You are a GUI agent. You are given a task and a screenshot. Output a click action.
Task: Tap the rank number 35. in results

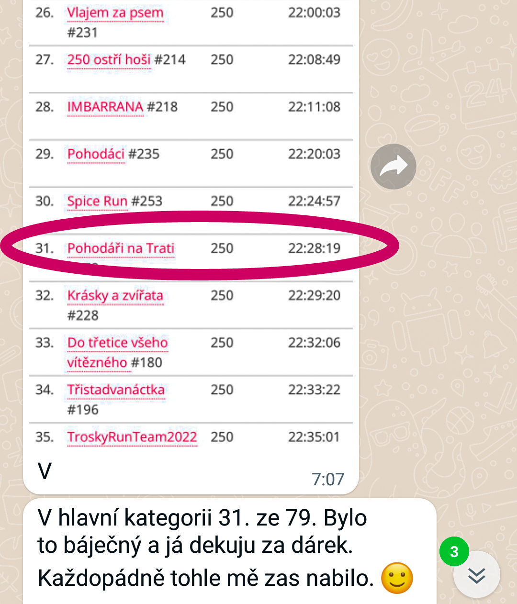(x=45, y=437)
